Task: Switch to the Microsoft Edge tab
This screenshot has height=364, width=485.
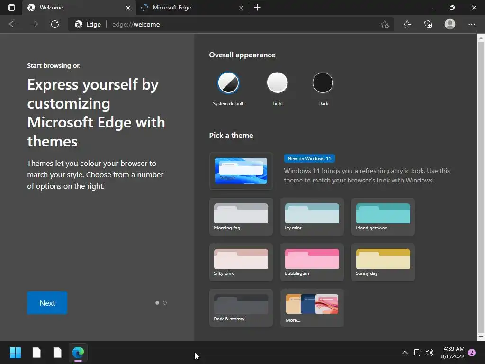Action: (192, 8)
